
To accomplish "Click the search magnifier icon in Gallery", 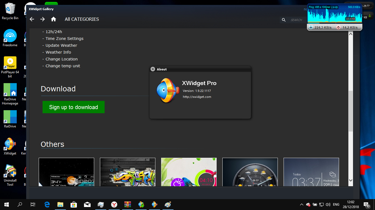I will (x=284, y=20).
